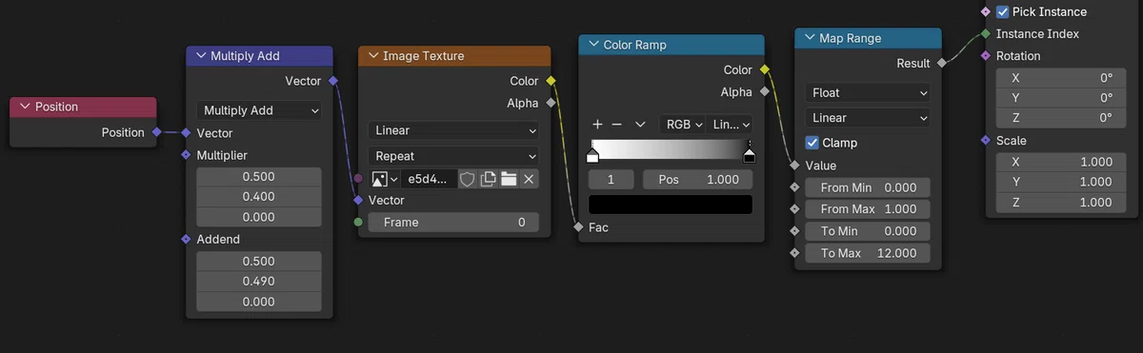This screenshot has height=353, width=1143.
Task: Click the Multiplier input socket
Action: (x=186, y=155)
